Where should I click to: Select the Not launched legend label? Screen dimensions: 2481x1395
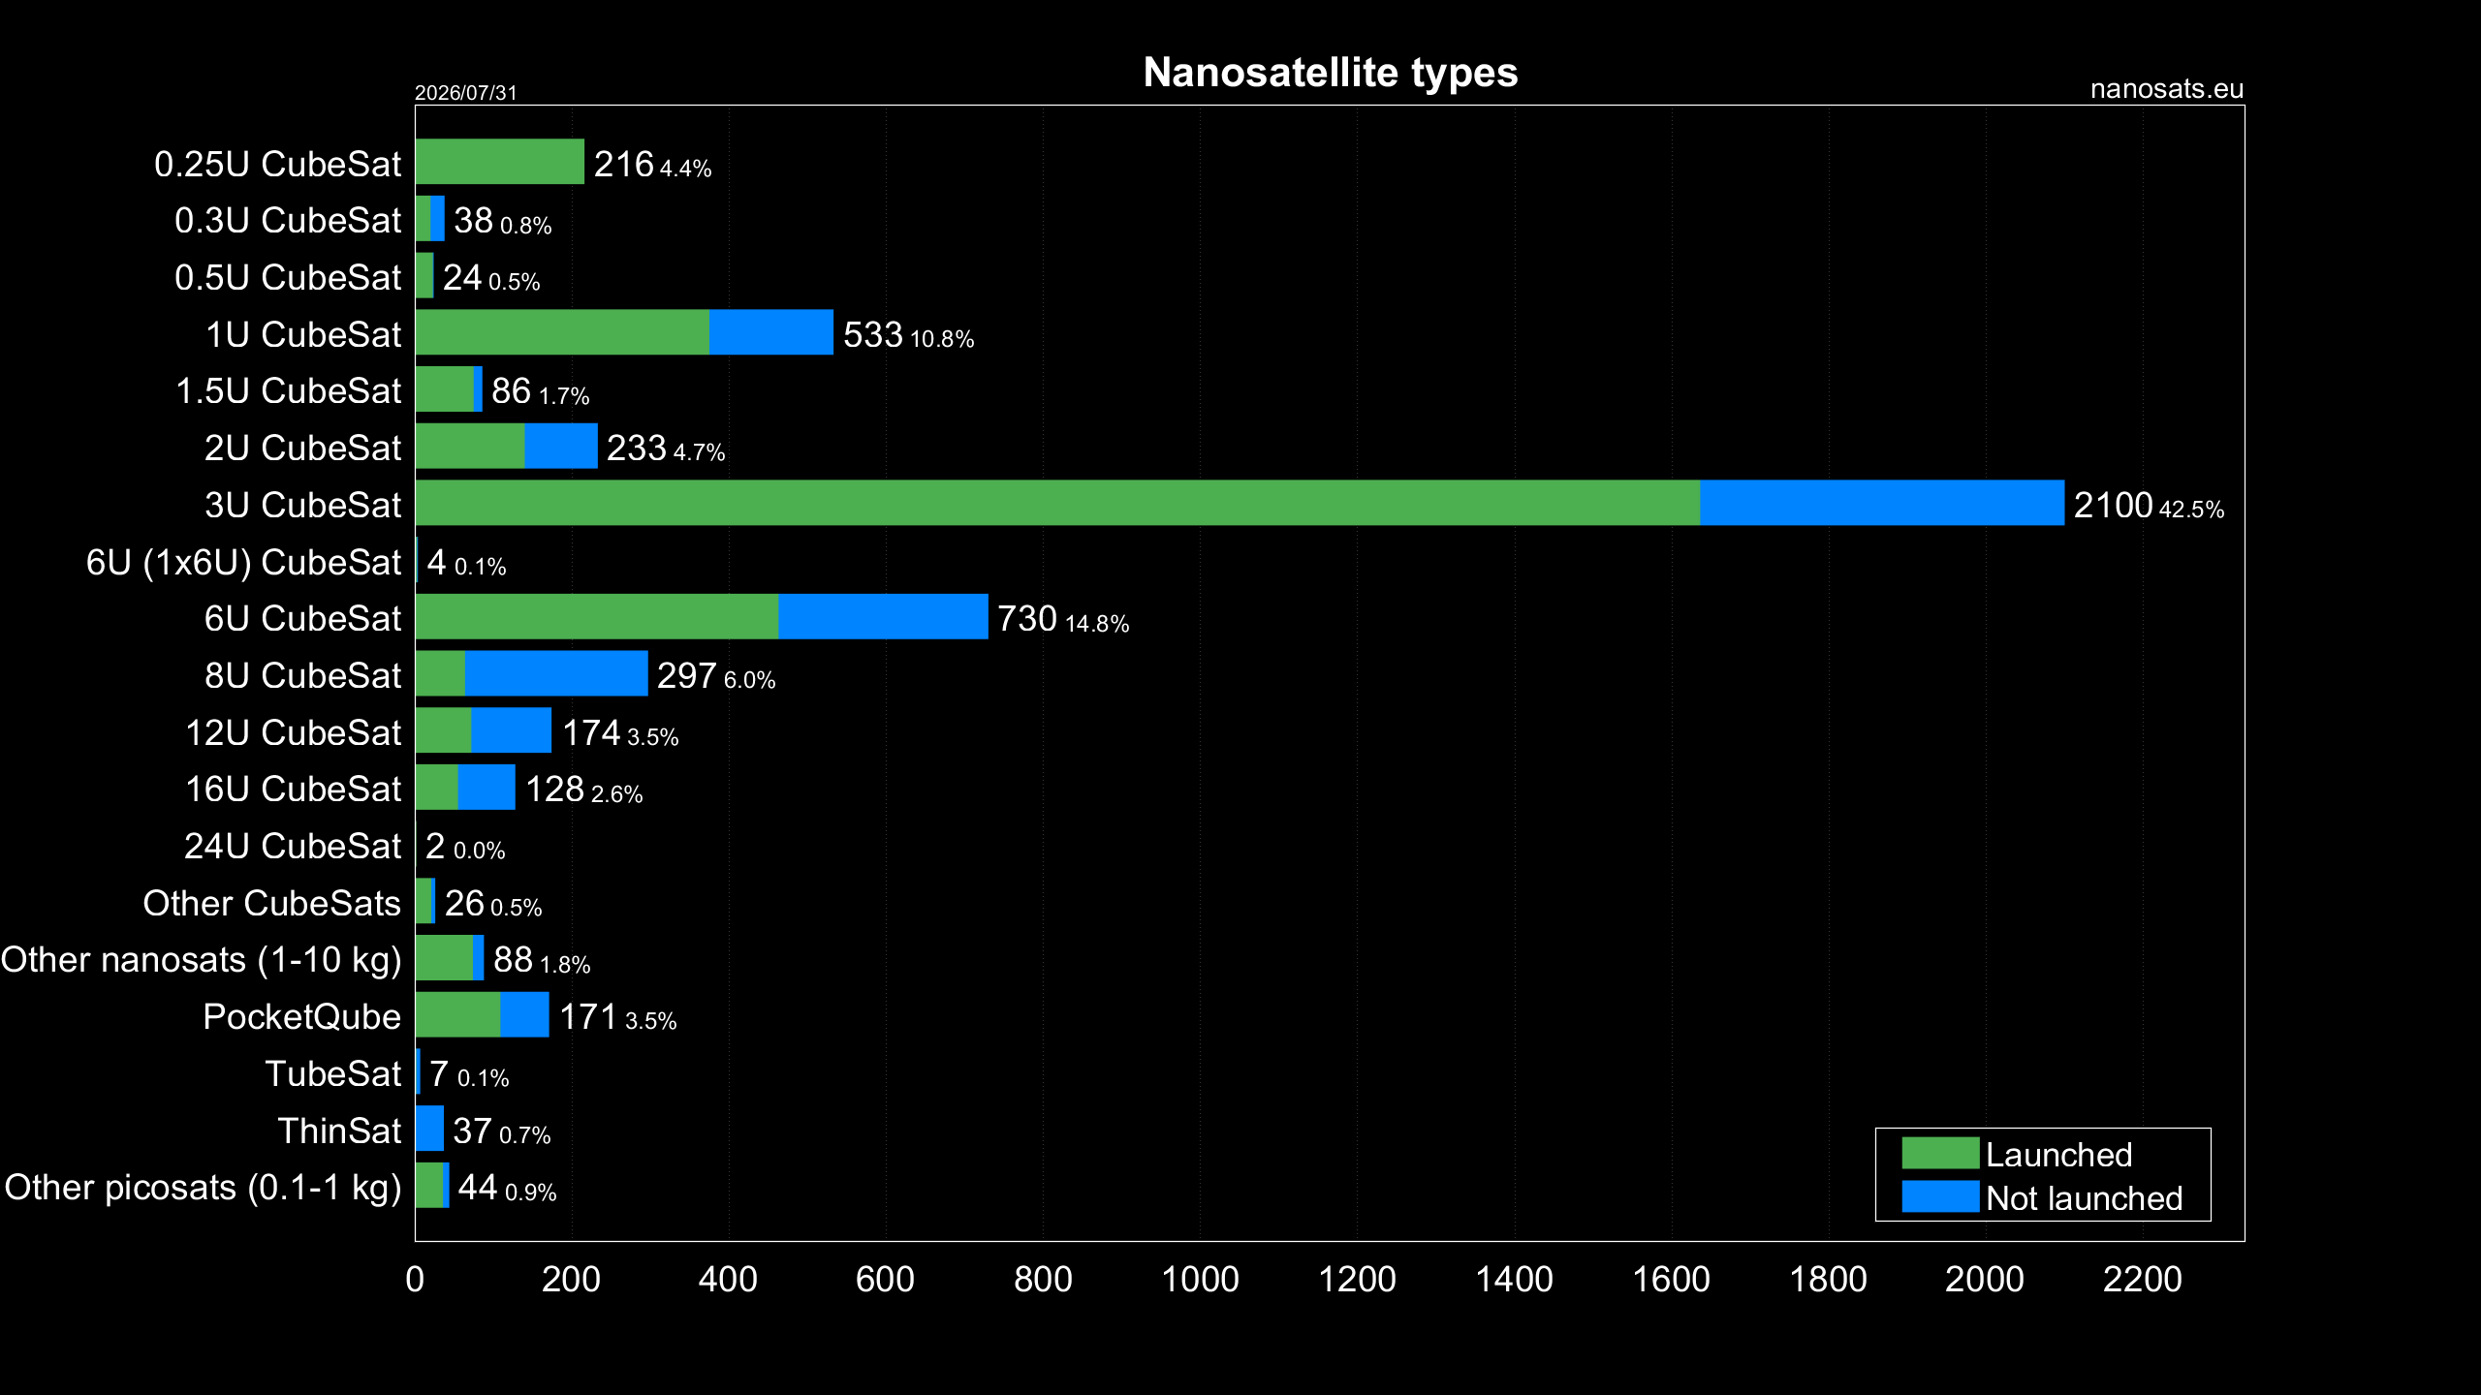[x=2084, y=1198]
